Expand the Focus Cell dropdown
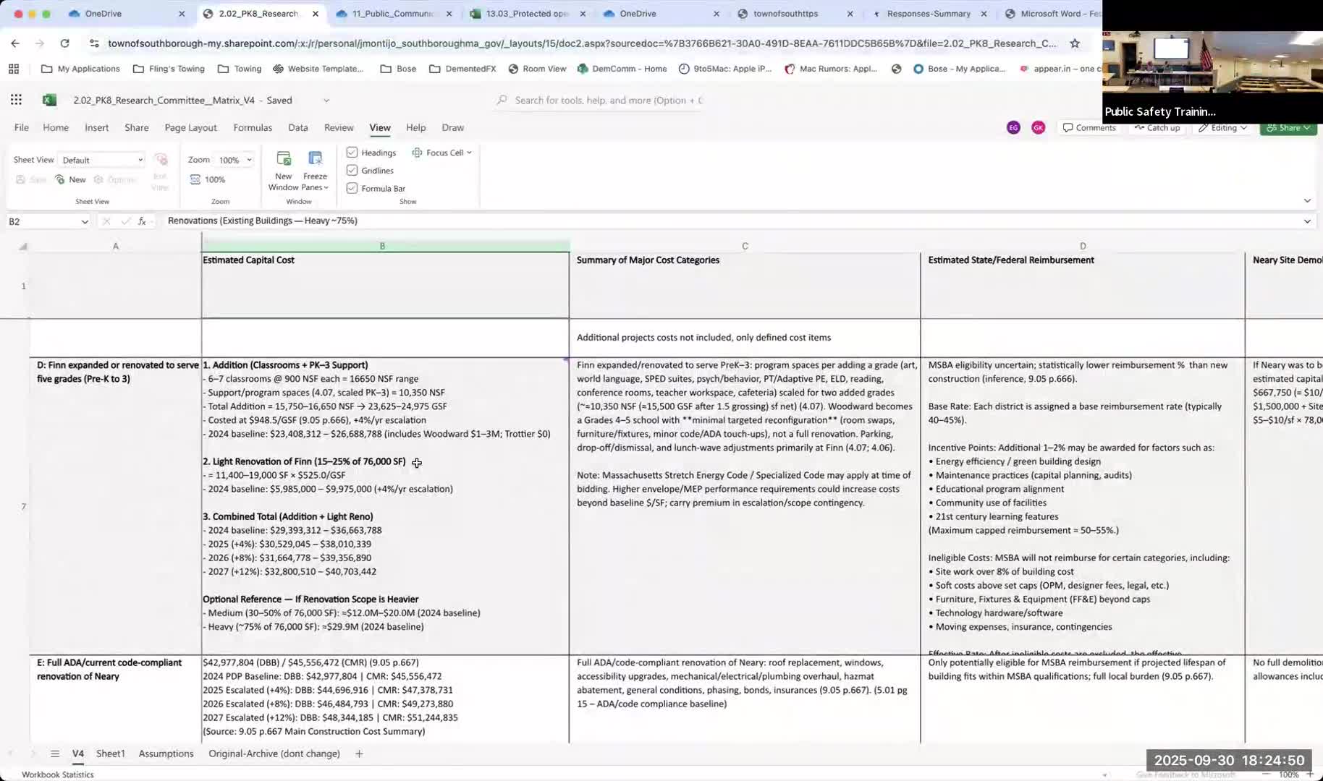The width and height of the screenshot is (1323, 781). [x=469, y=153]
